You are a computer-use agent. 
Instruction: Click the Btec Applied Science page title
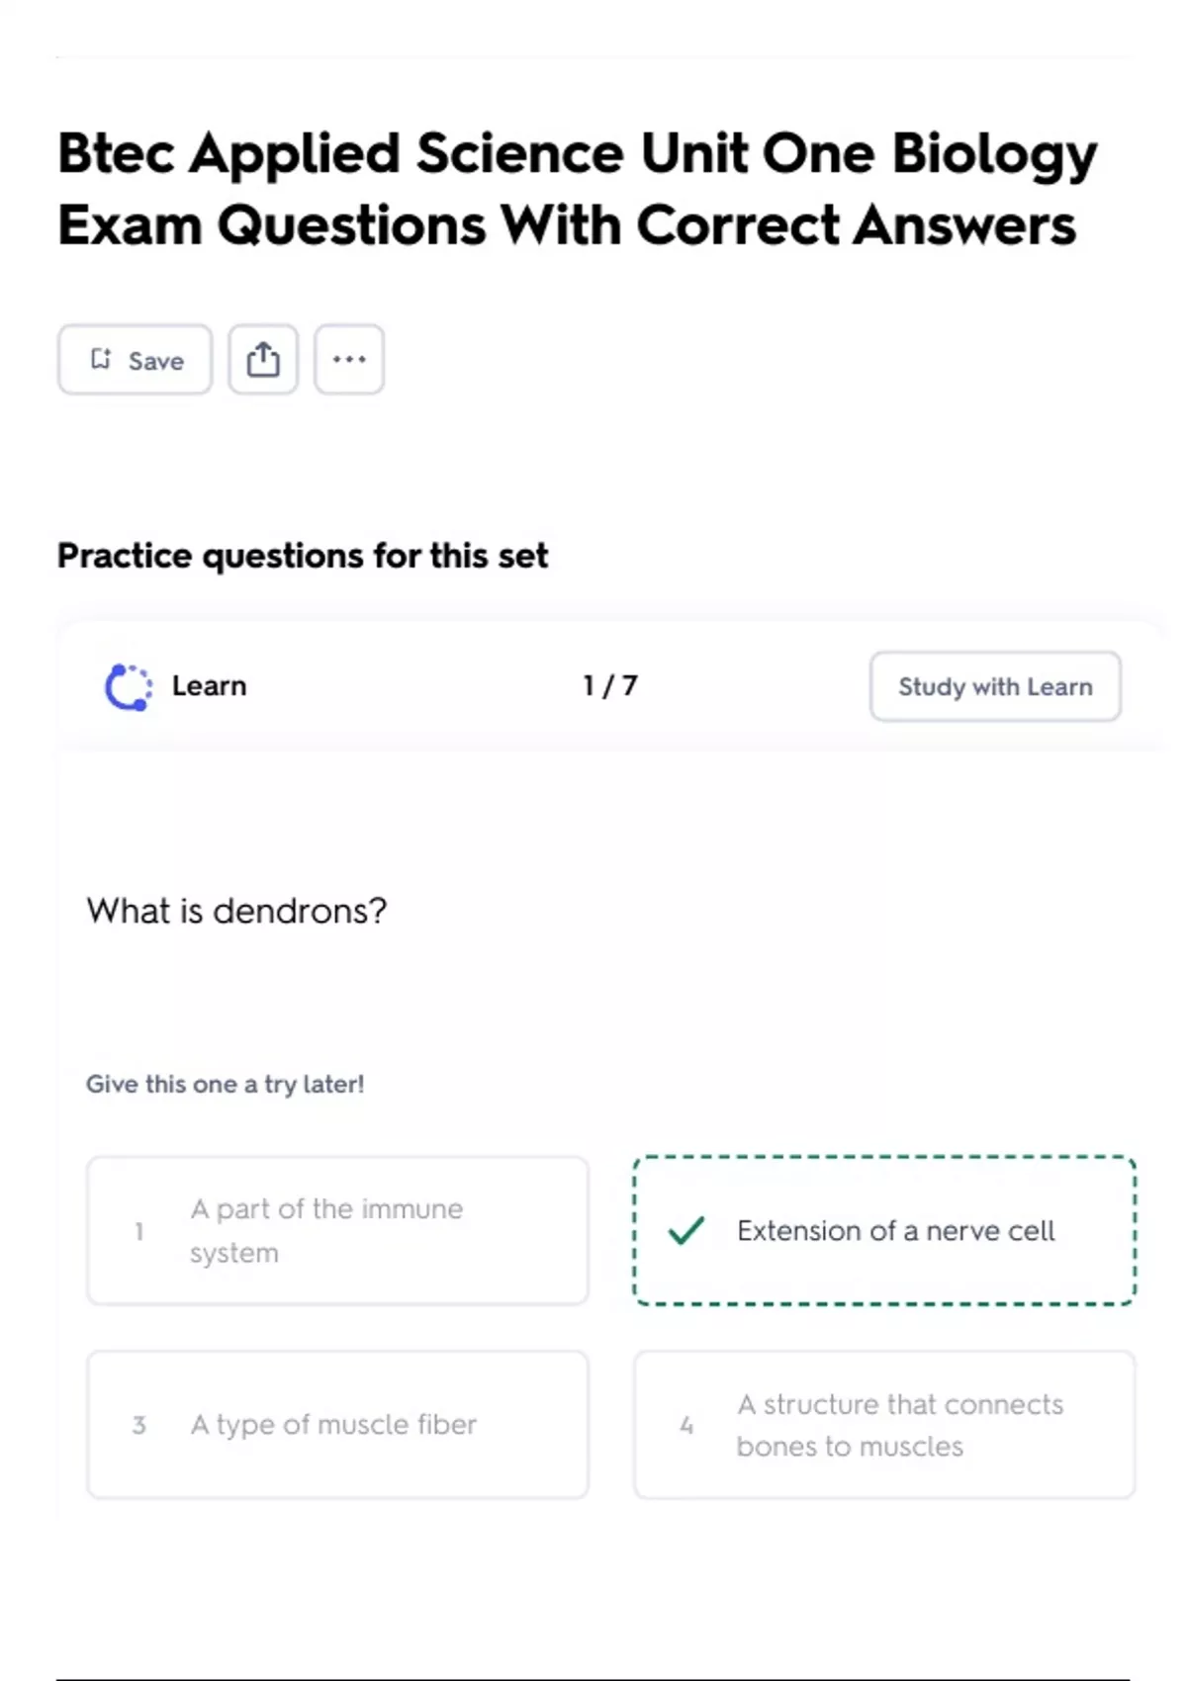click(577, 189)
